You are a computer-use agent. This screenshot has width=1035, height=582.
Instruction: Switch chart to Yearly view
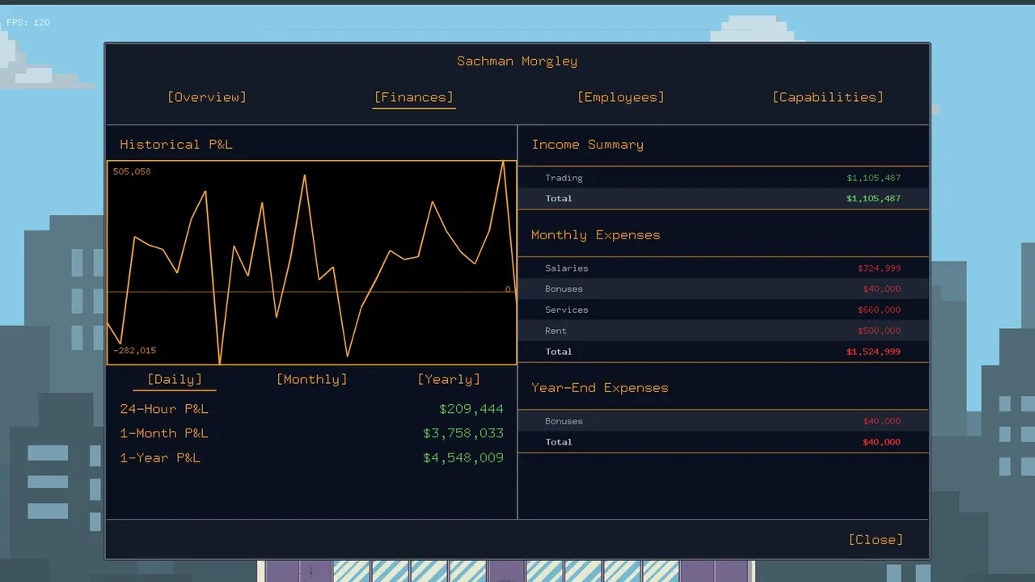click(449, 379)
